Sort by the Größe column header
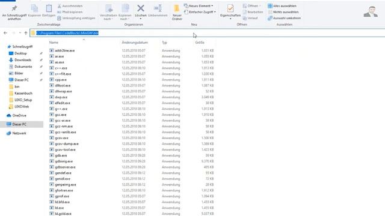 (200, 43)
